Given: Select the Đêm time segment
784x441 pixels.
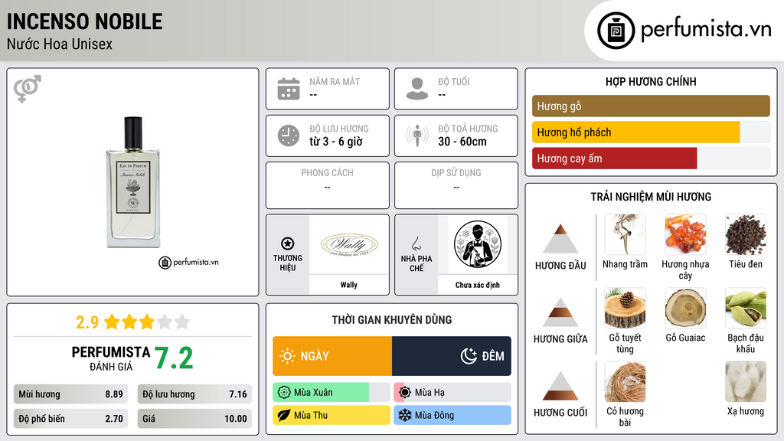Looking at the screenshot, I should (452, 356).
